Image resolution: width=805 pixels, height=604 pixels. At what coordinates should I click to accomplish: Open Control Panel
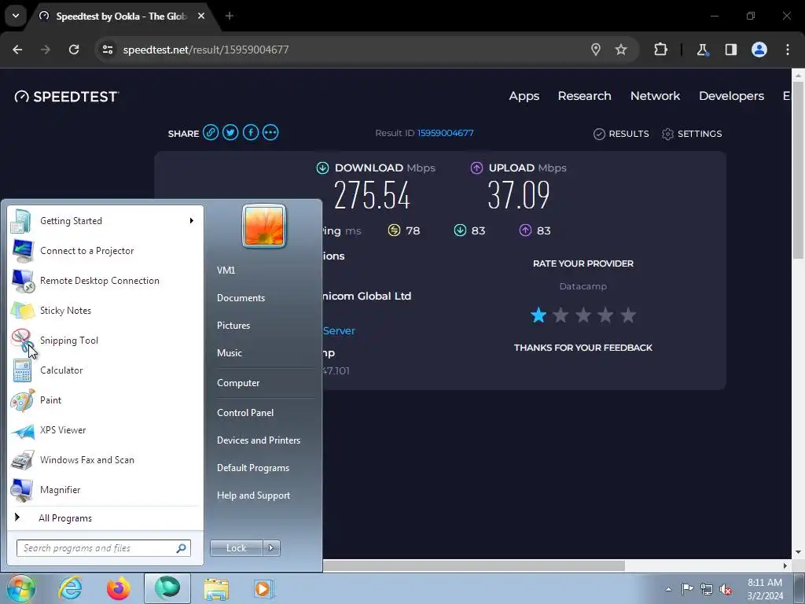pos(245,413)
